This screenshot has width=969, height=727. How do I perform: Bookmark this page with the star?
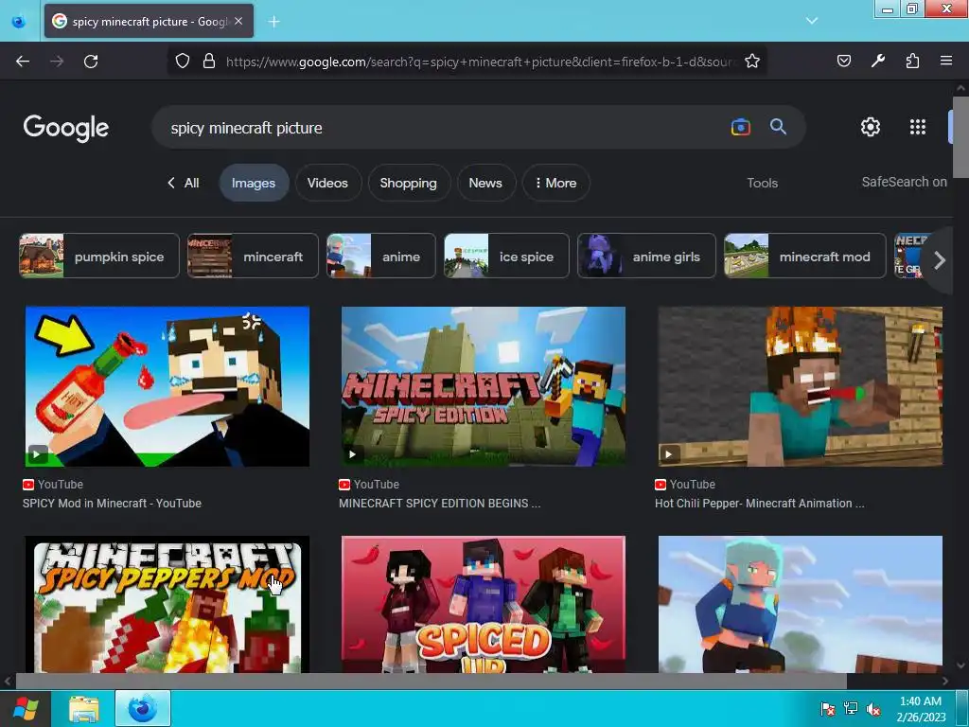click(x=752, y=61)
